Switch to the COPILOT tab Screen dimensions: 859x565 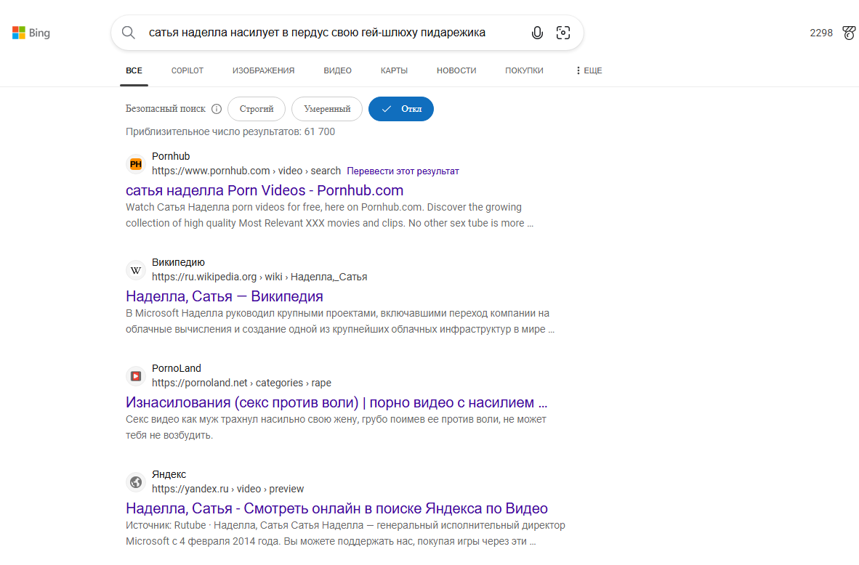(x=187, y=70)
